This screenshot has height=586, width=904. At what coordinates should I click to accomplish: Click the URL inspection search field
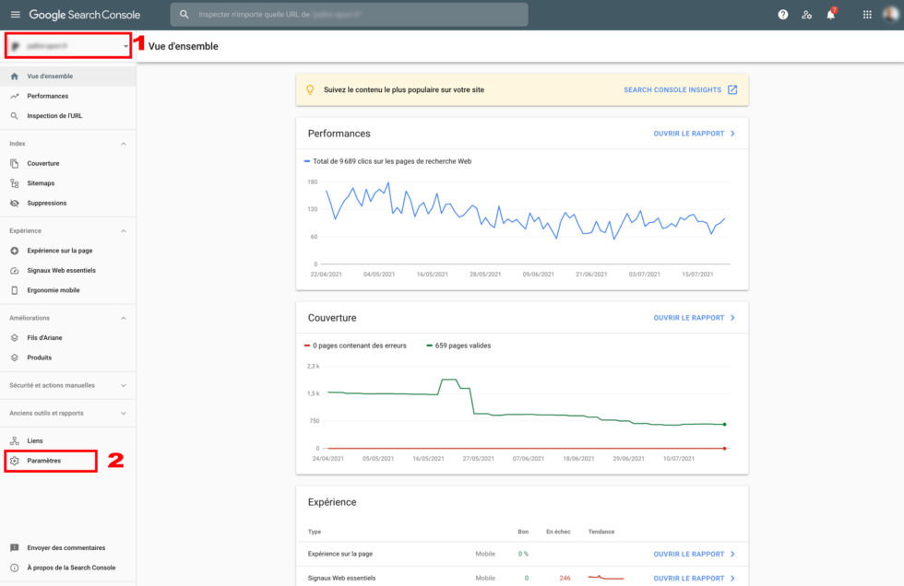351,15
